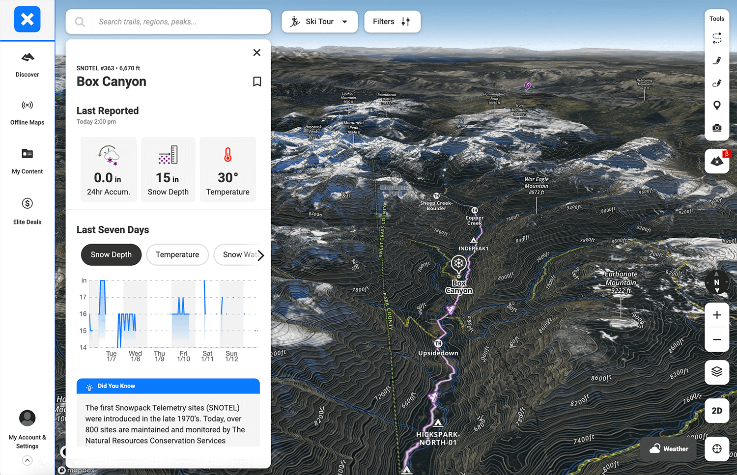
Task: Click the search trails input field
Action: click(x=181, y=22)
